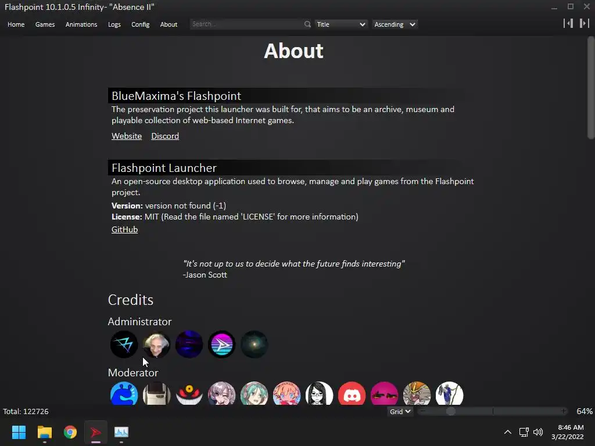Viewport: 595px width, 446px height.
Task: Click into the Search field
Action: click(246, 24)
